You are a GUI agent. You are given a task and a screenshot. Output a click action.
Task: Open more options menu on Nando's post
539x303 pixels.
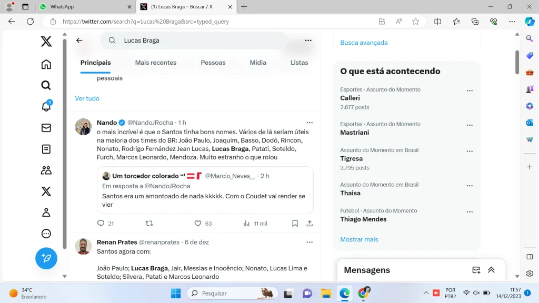310,123
